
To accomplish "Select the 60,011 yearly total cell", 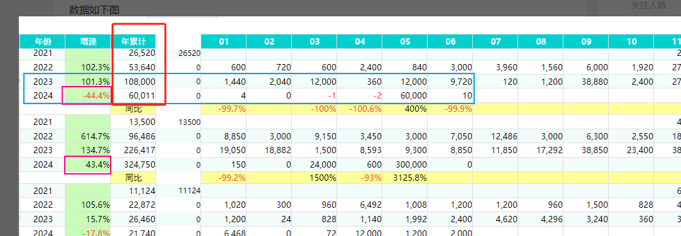I will (x=133, y=95).
